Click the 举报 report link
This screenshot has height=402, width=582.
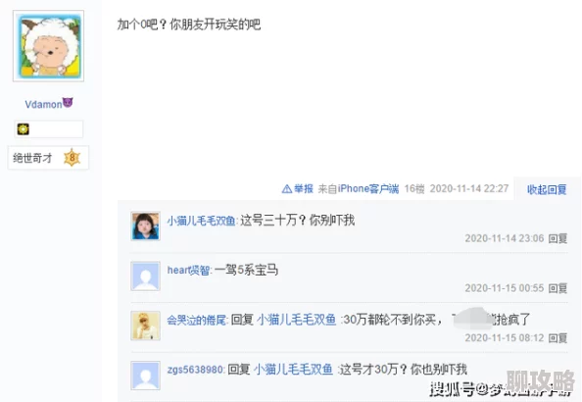(x=304, y=189)
